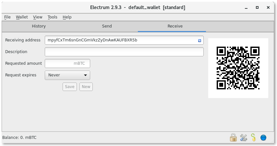This screenshot has height=146, width=277.
Task: Open the Tools menu
Action: coord(52,17)
